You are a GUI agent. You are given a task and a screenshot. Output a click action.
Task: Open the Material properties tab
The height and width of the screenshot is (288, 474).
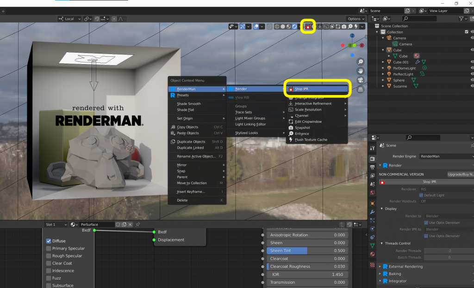pyautogui.click(x=373, y=254)
